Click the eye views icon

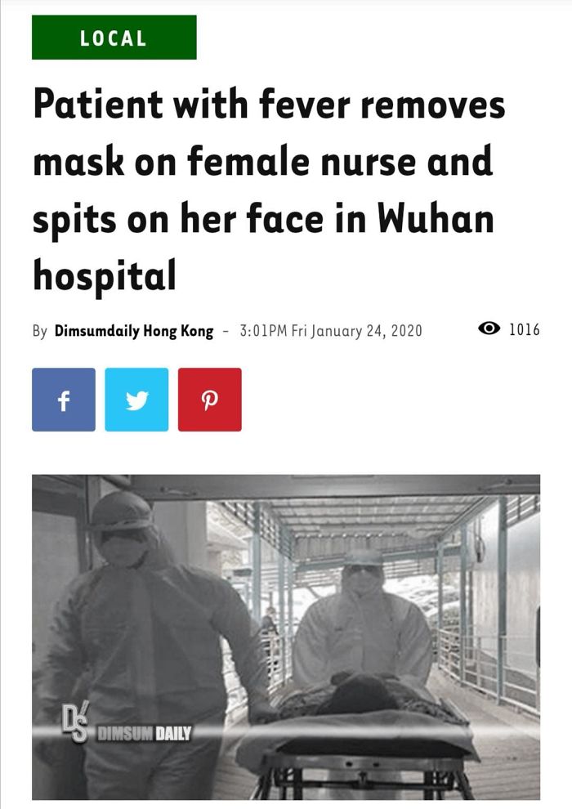pyautogui.click(x=489, y=329)
